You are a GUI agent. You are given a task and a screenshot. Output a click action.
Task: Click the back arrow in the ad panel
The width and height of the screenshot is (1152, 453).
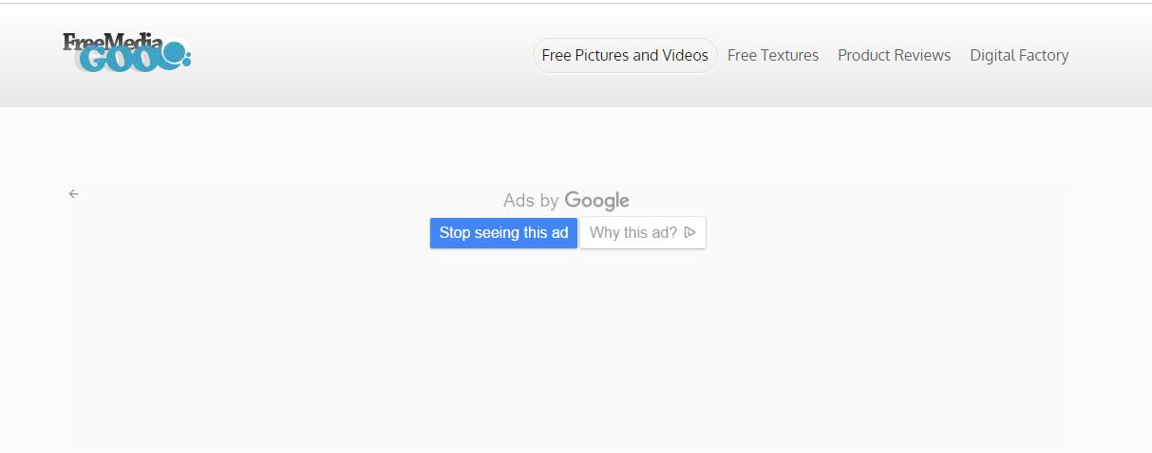tap(74, 194)
